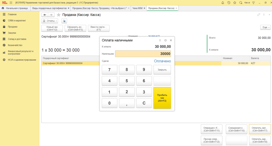Open Склад и доставка section
Screen dimensions: 272x146
coord(17,39)
